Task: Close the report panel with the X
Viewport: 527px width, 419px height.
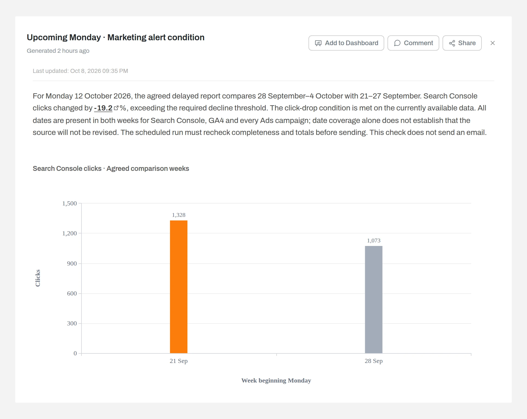Action: coord(492,43)
